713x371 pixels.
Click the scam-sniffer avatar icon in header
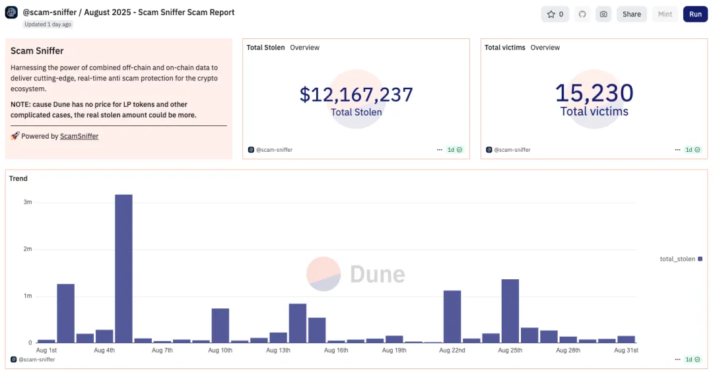[x=11, y=14]
